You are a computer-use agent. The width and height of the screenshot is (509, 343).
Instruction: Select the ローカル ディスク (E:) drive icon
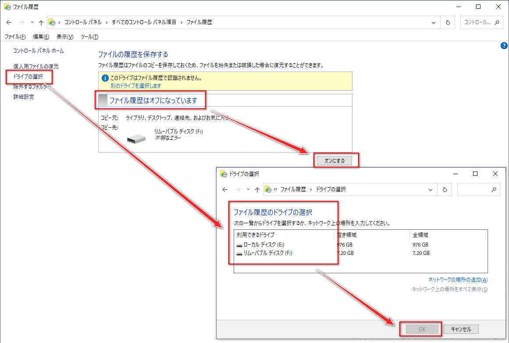point(239,244)
